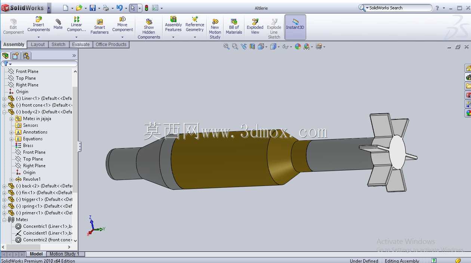Select the Move Component tool
This screenshot has width=471, height=263.
click(123, 24)
